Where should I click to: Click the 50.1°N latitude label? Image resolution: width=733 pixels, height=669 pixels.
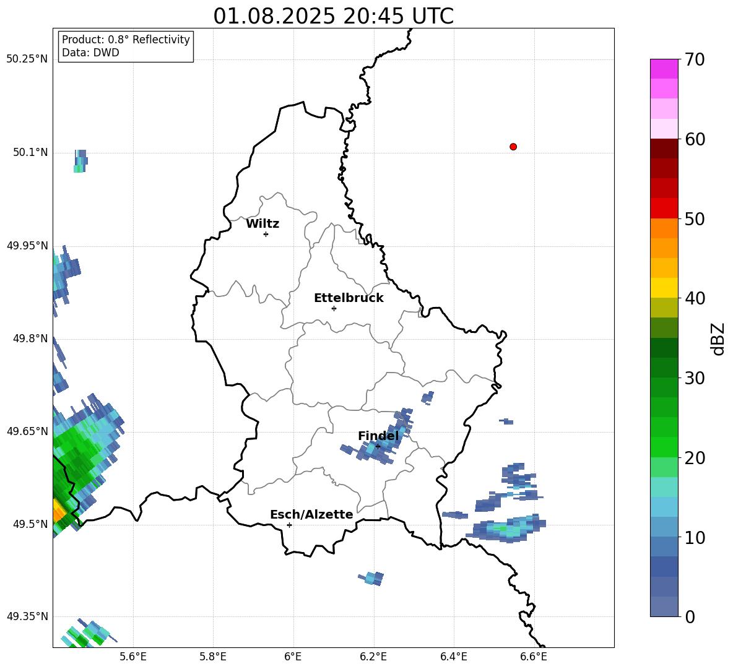(x=30, y=152)
